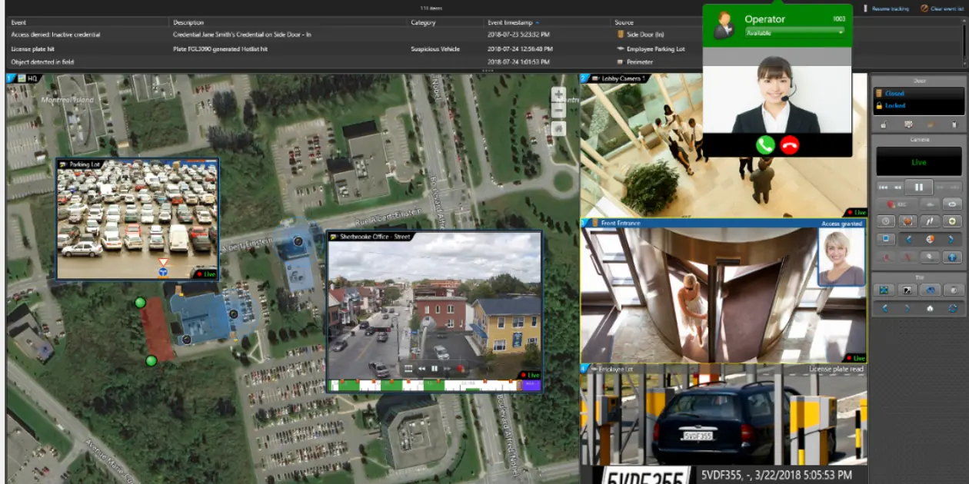Start recording with the REC button
This screenshot has width=969, height=484.
(897, 204)
